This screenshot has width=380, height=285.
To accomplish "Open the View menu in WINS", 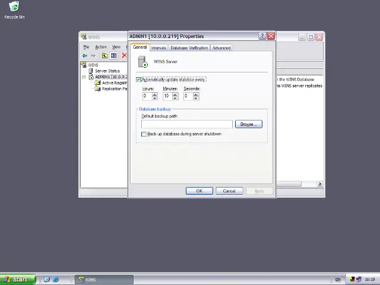I will [x=116, y=47].
